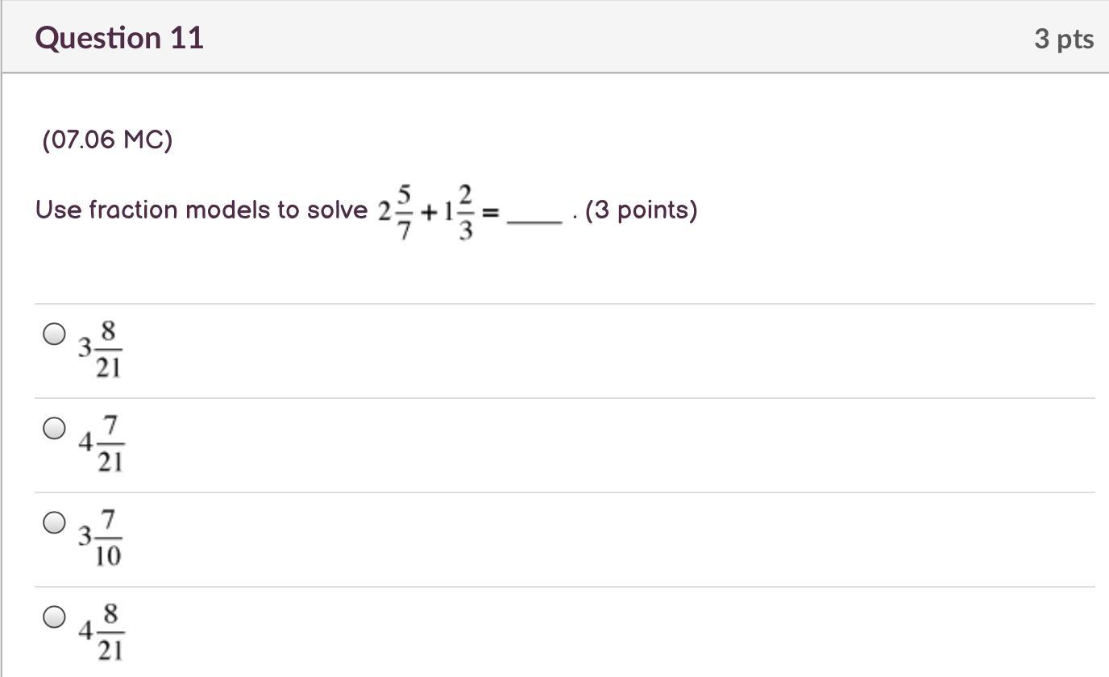Click the 3 pts label in header

(x=1064, y=39)
